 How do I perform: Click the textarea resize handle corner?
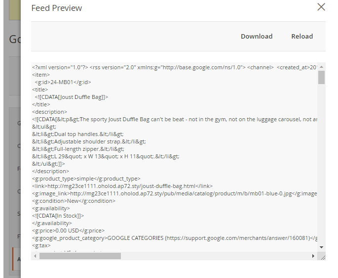point(322,256)
